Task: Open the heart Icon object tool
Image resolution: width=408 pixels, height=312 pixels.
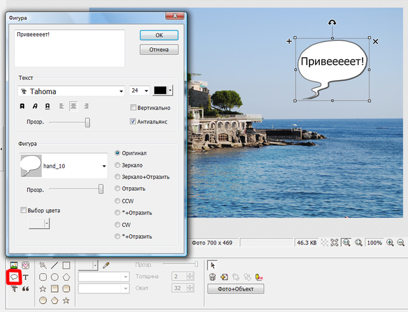Action: (26, 265)
